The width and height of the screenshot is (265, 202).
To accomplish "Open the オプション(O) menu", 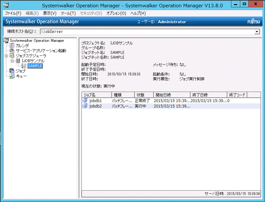I will (116, 13).
